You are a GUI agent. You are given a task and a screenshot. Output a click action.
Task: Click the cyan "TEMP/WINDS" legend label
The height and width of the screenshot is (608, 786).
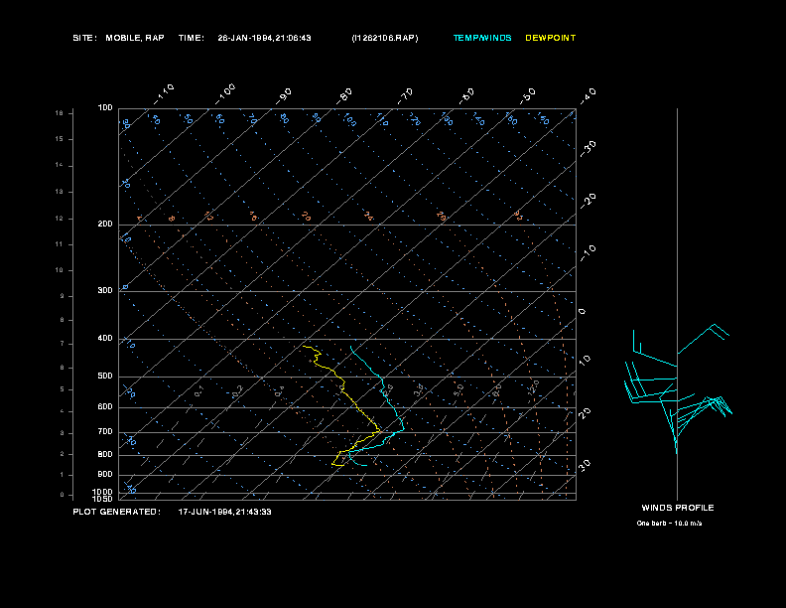(482, 38)
